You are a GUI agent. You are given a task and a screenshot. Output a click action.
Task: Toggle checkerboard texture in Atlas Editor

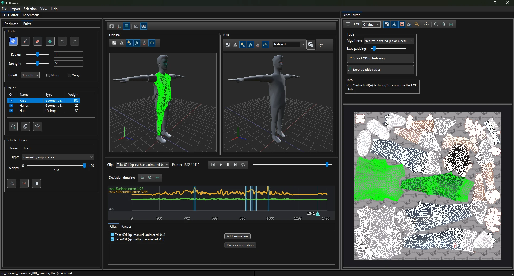[387, 24]
